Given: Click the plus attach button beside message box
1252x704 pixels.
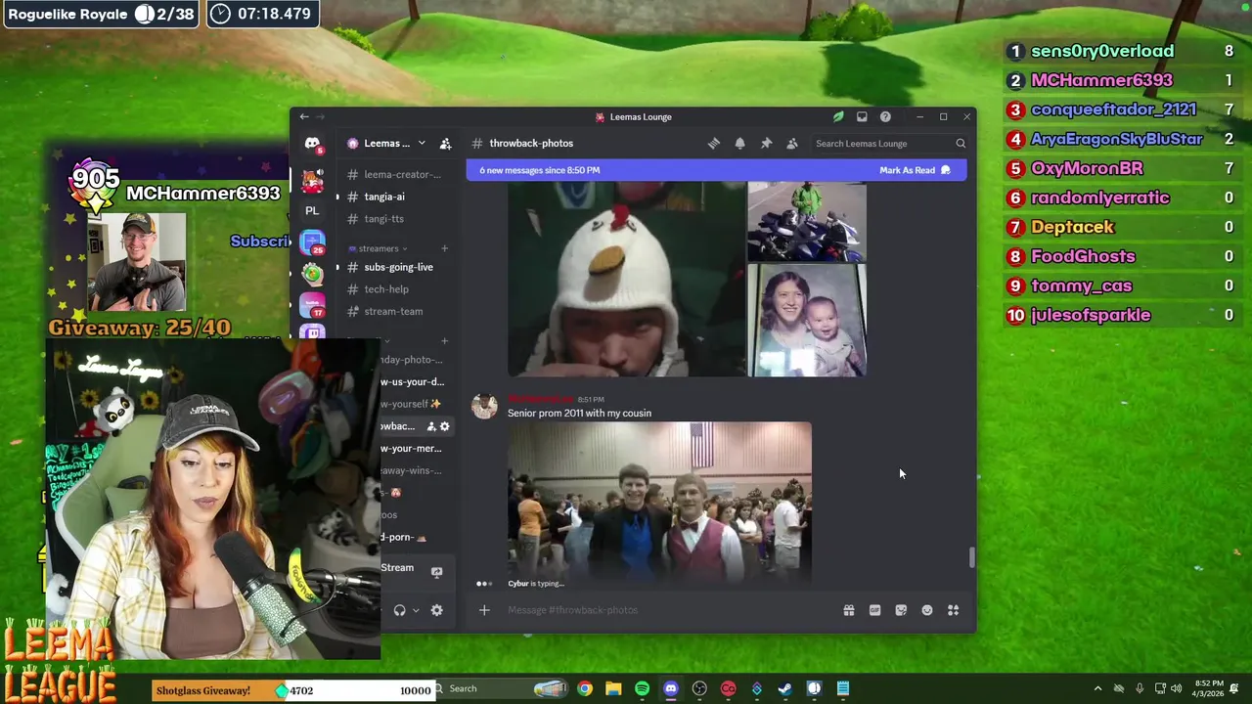Looking at the screenshot, I should (x=484, y=610).
